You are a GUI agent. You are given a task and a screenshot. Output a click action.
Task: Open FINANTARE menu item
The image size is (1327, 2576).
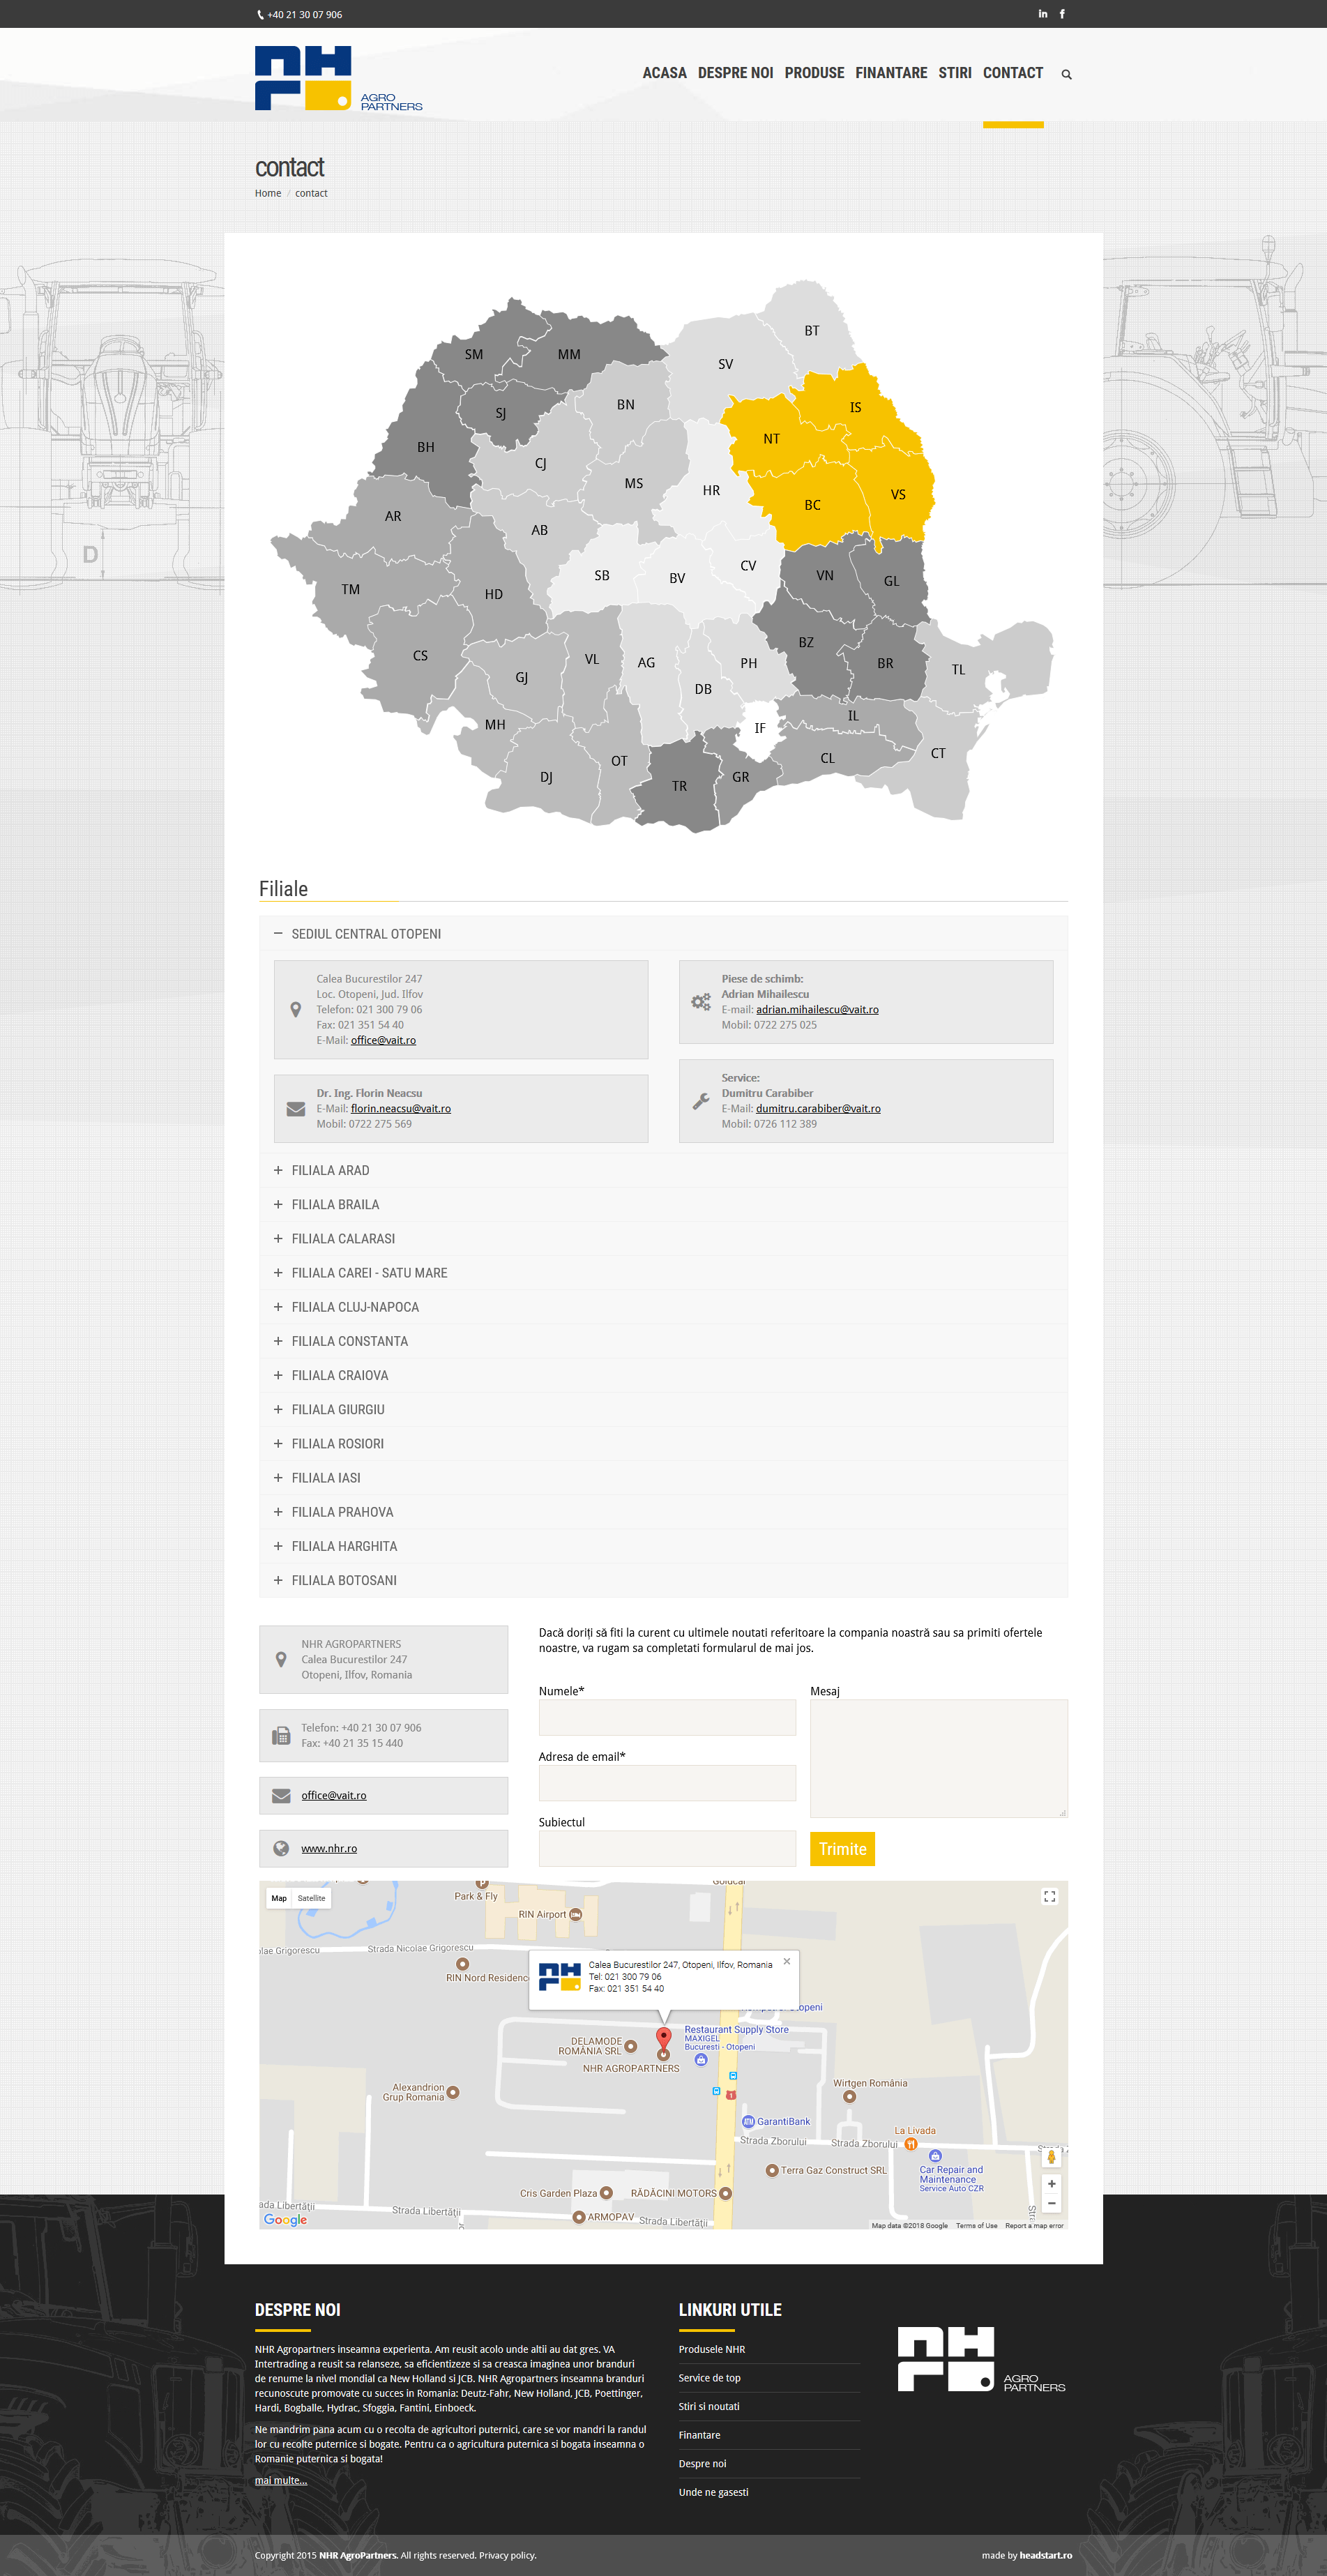click(x=891, y=73)
